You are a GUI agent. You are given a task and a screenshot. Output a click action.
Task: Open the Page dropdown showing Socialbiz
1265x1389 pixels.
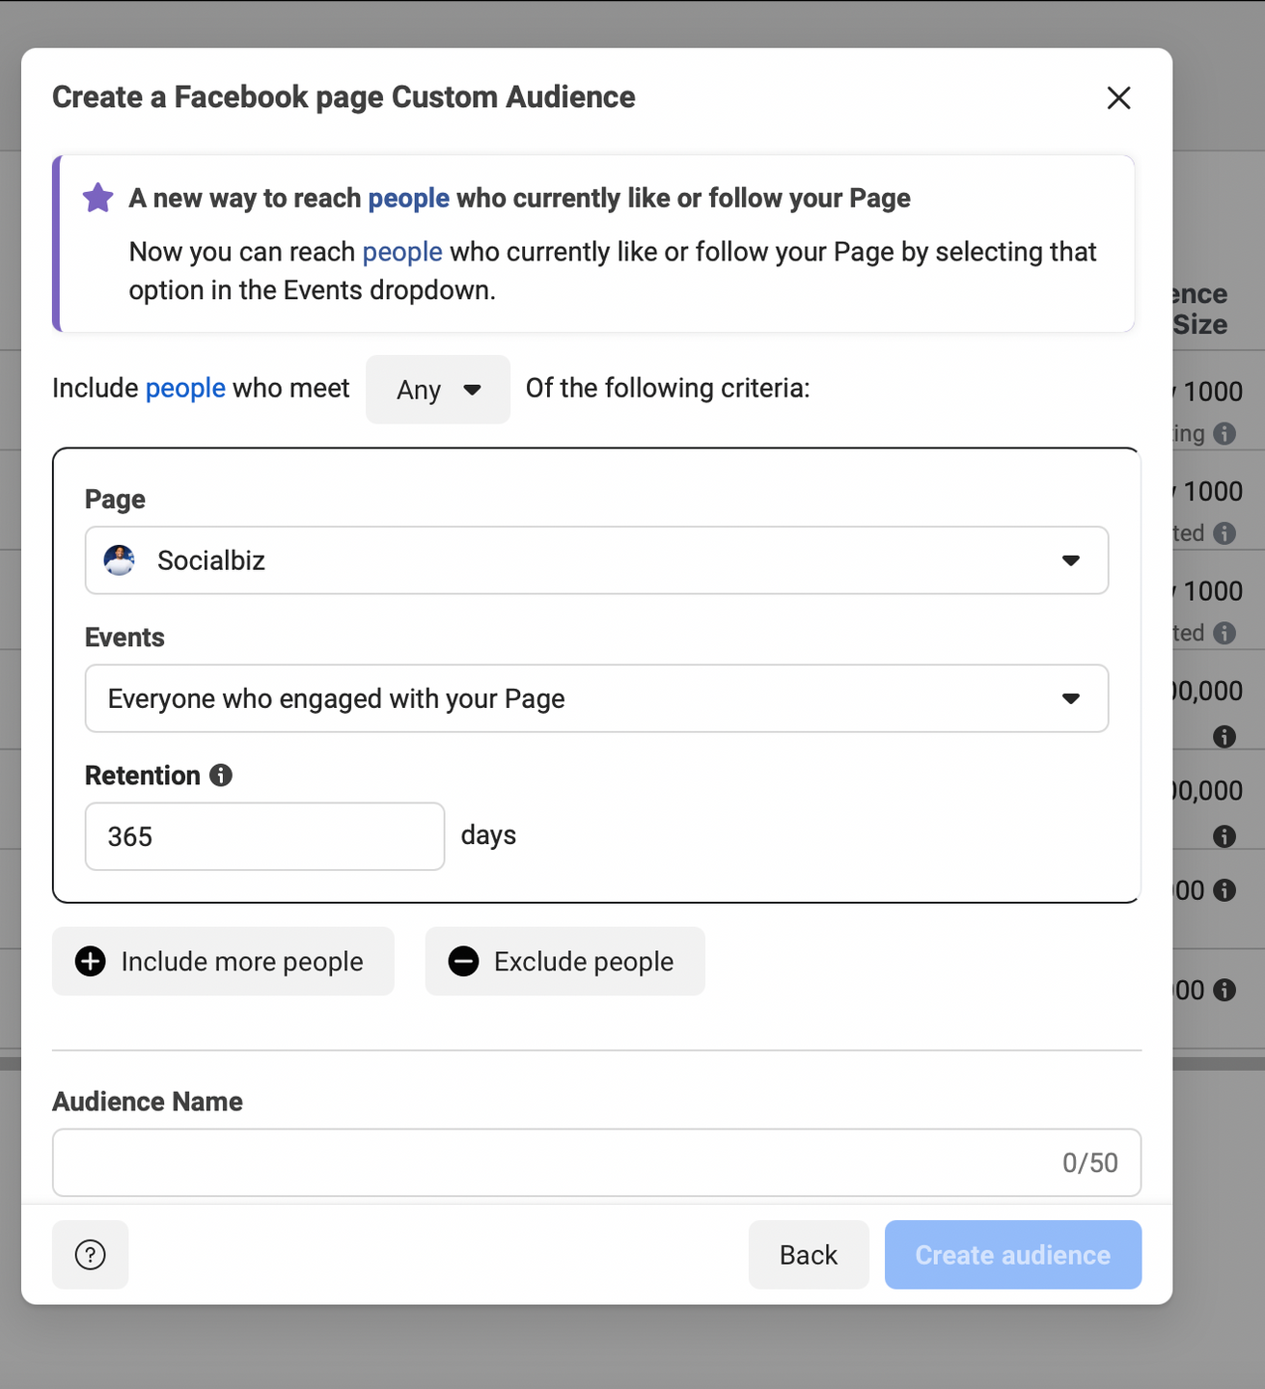click(596, 560)
